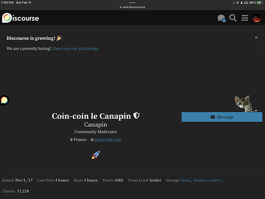Open the search magnifier icon
This screenshot has height=199, width=265.
tap(233, 18)
